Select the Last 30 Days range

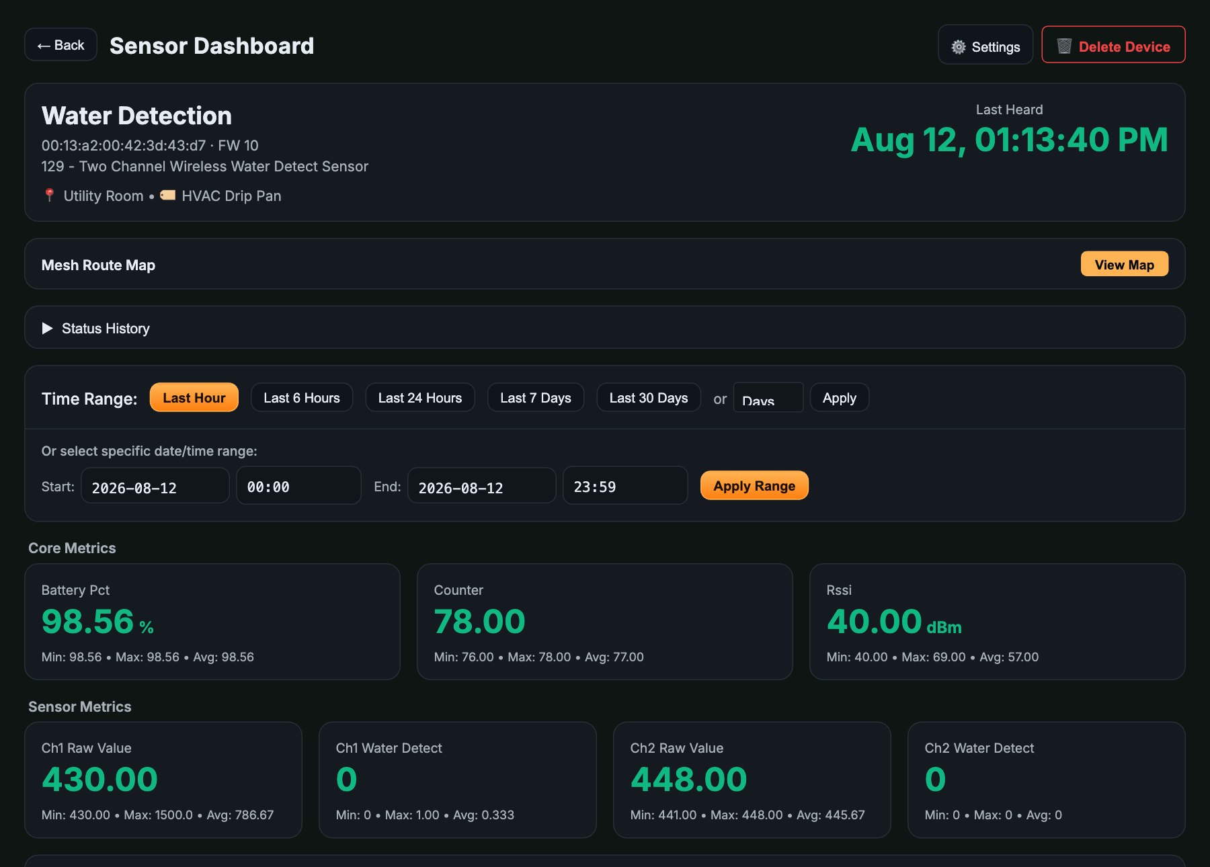pyautogui.click(x=649, y=398)
